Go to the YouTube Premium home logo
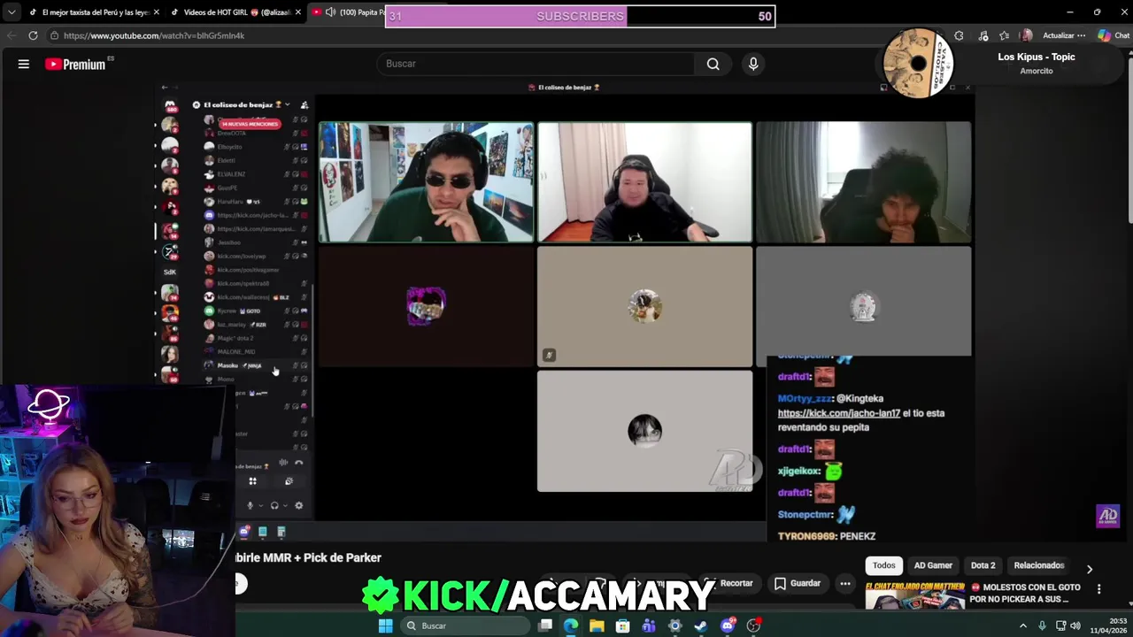The height and width of the screenshot is (637, 1133). point(75,64)
